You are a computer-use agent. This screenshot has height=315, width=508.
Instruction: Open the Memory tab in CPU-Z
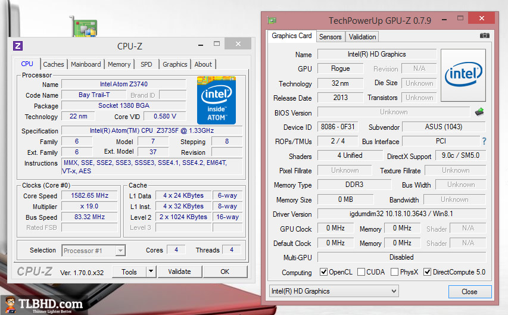click(x=119, y=64)
